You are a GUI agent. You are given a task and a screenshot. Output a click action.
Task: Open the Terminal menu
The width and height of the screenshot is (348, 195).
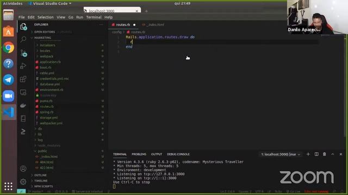coord(94,17)
